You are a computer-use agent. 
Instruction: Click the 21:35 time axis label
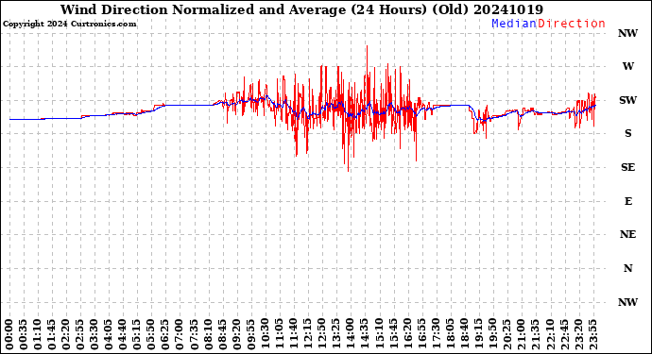point(534,335)
